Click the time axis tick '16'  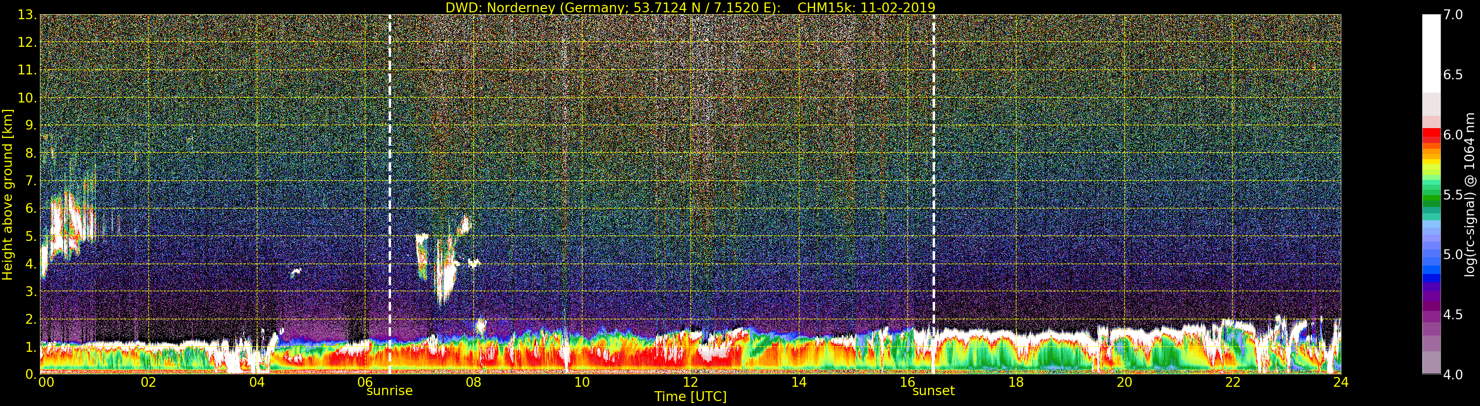[907, 382]
